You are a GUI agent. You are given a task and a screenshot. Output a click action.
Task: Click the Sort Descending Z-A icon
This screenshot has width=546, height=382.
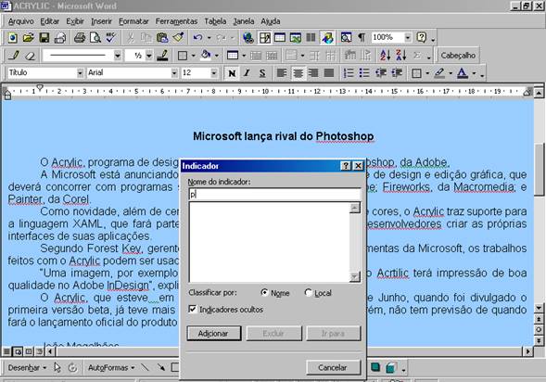click(400, 56)
